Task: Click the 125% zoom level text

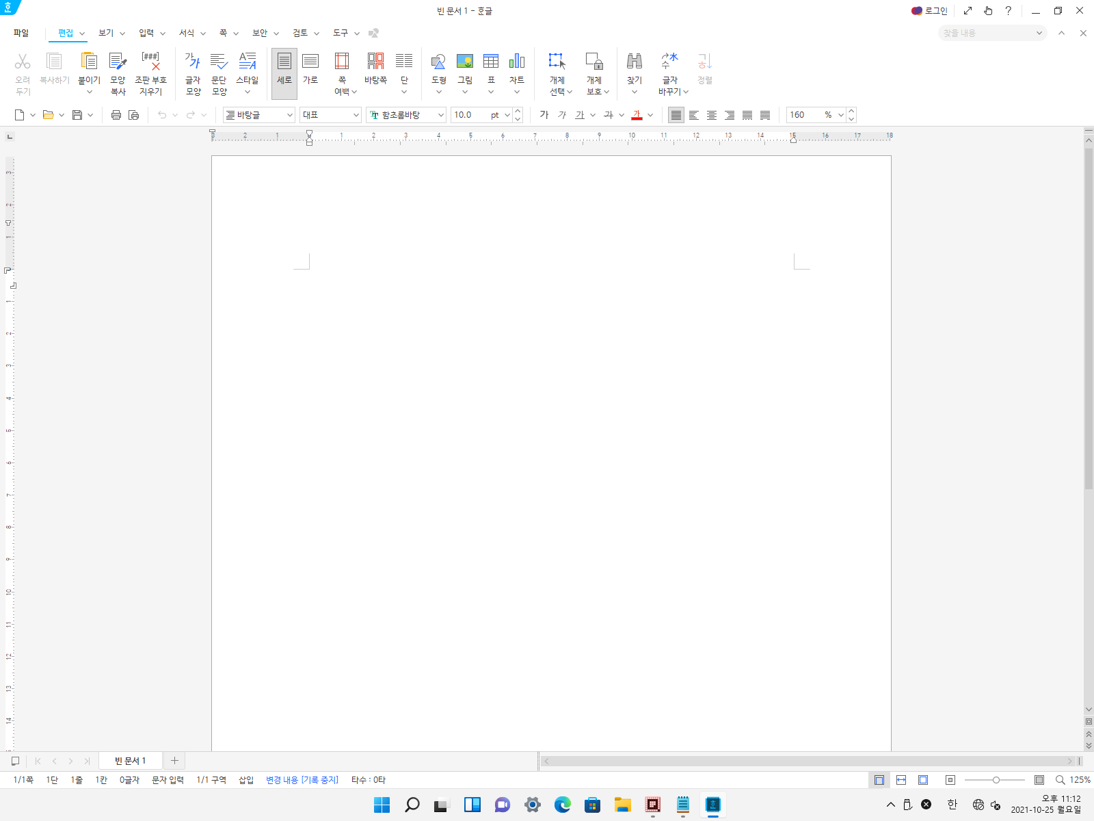Action: click(x=1080, y=780)
